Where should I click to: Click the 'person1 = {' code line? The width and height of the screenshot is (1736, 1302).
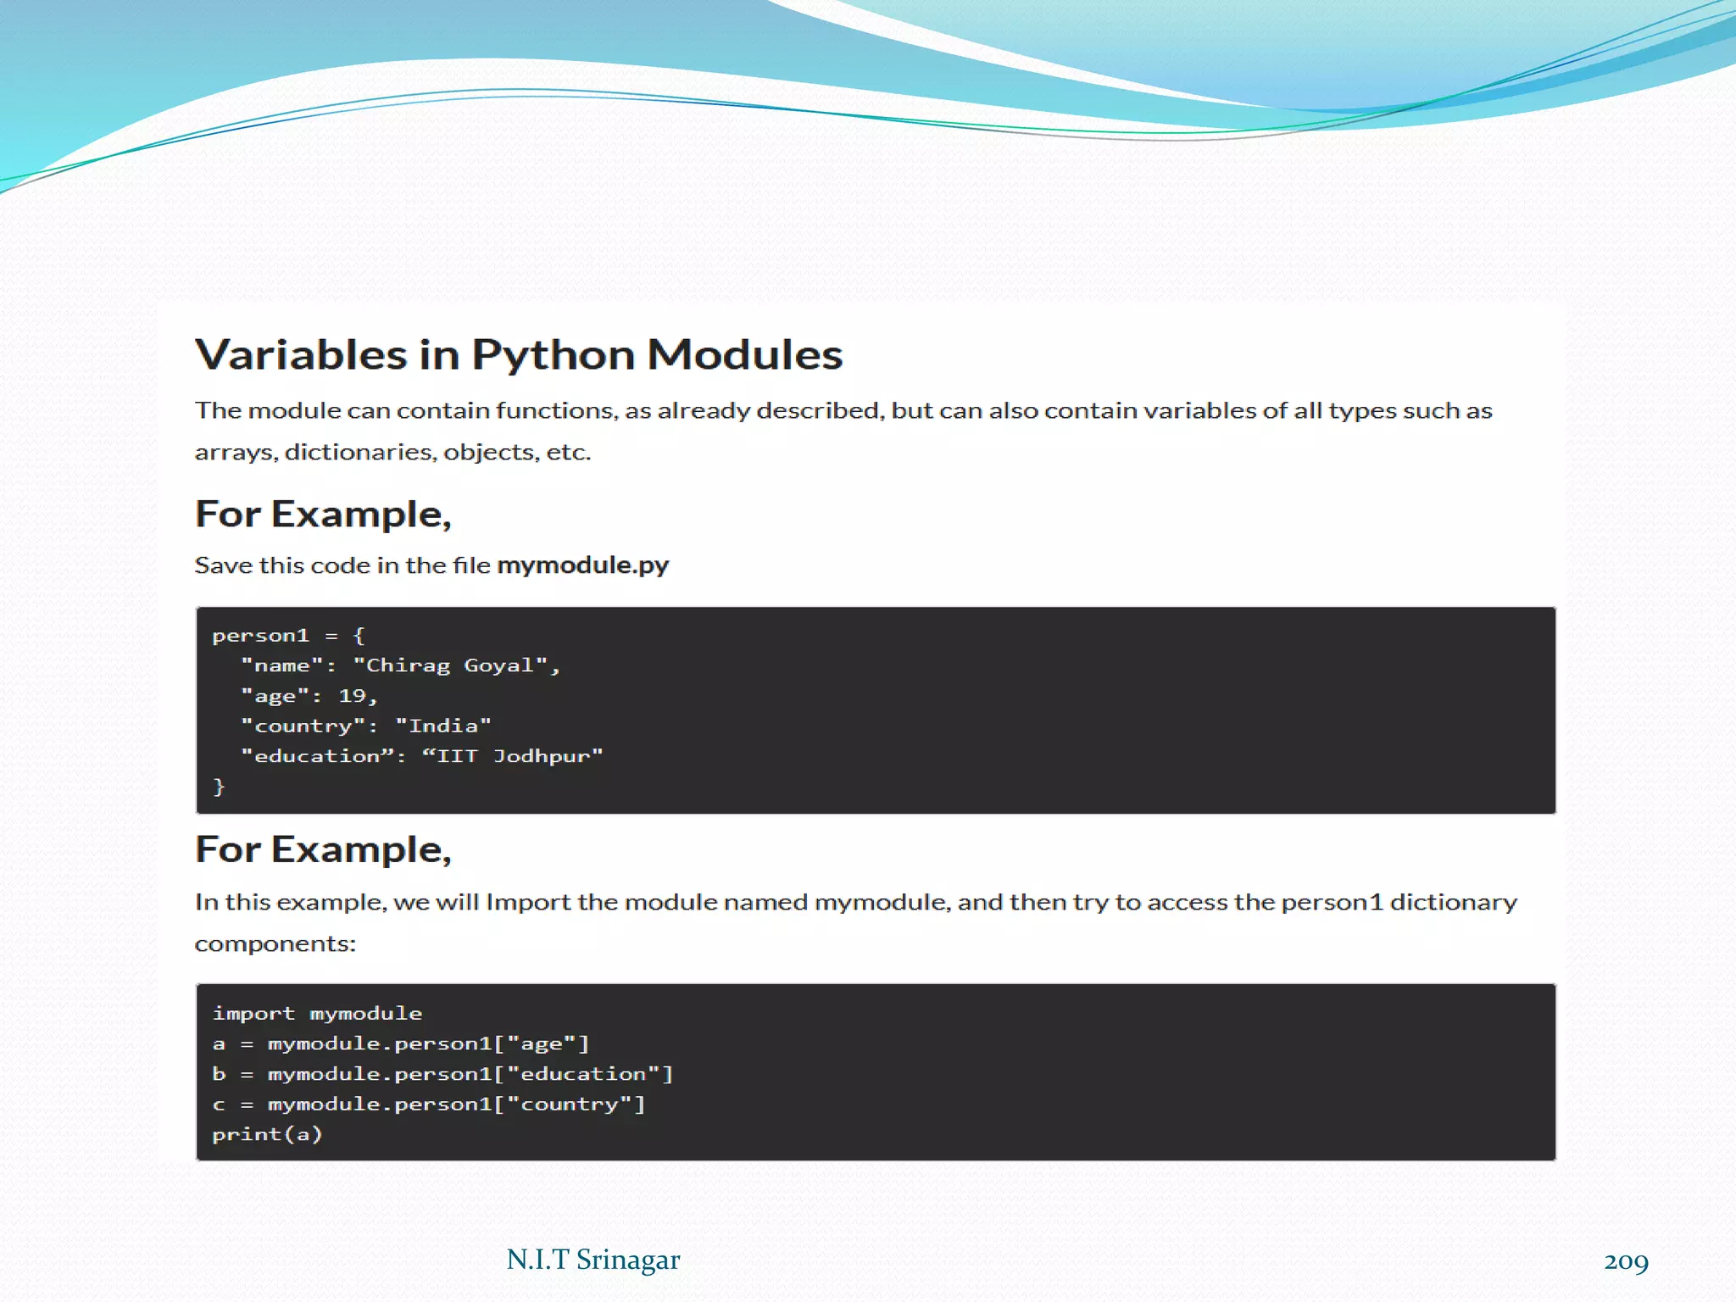tap(288, 636)
